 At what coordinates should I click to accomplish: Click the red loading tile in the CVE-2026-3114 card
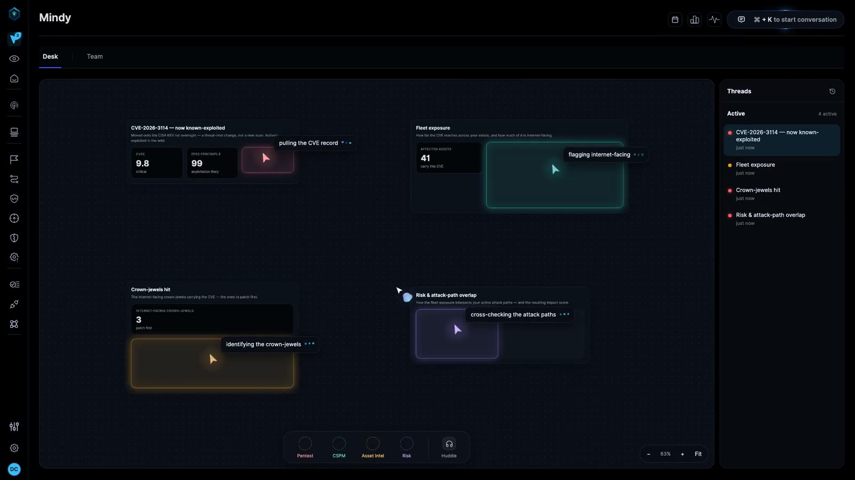click(268, 160)
